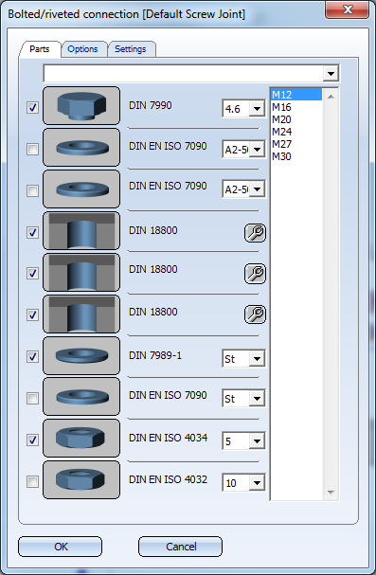
Task: Click the DIN EN ISO 4034 nut thumbnail
Action: point(81,439)
